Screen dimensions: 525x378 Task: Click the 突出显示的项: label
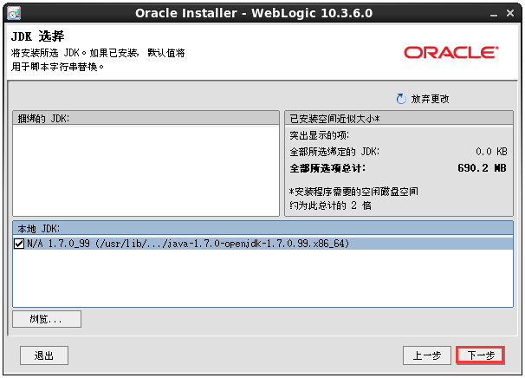320,135
